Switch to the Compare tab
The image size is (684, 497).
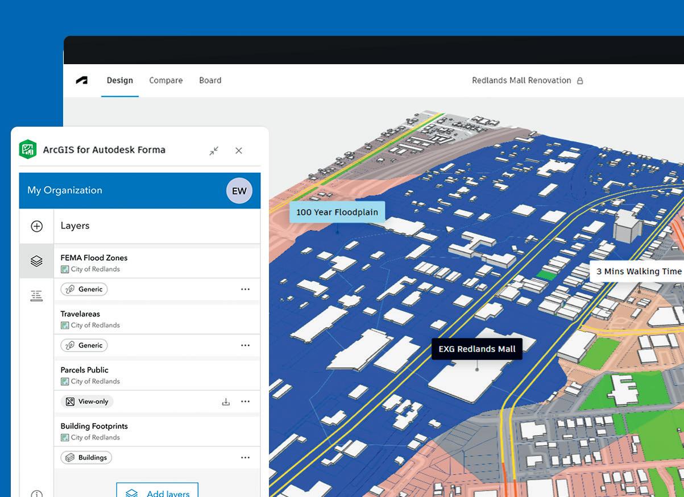point(166,80)
